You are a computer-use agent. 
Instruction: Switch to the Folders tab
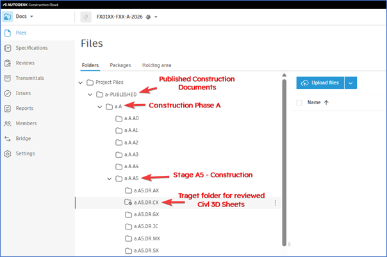click(x=90, y=65)
